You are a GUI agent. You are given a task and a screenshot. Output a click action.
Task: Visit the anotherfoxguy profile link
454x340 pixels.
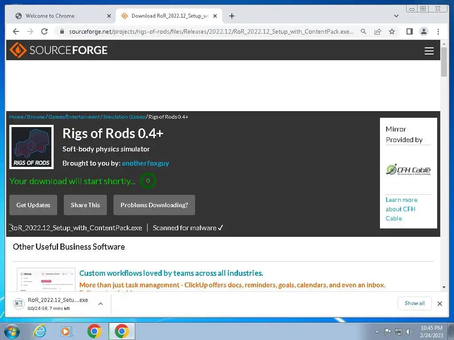(145, 163)
